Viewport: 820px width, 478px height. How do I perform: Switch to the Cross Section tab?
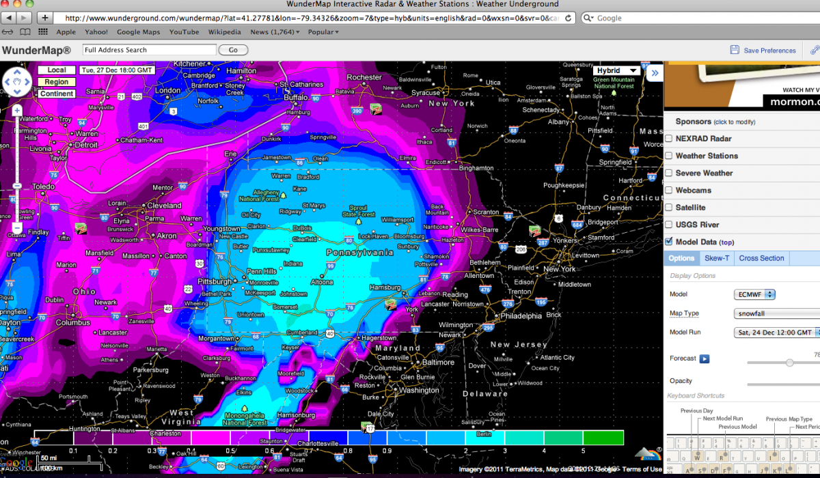pyautogui.click(x=761, y=258)
